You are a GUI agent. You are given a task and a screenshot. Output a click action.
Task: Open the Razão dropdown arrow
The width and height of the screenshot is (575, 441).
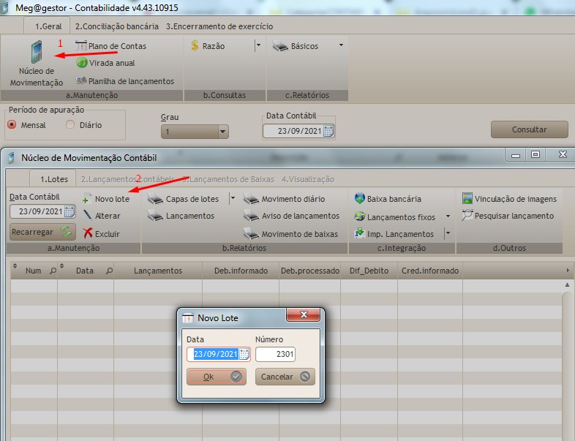[258, 45]
